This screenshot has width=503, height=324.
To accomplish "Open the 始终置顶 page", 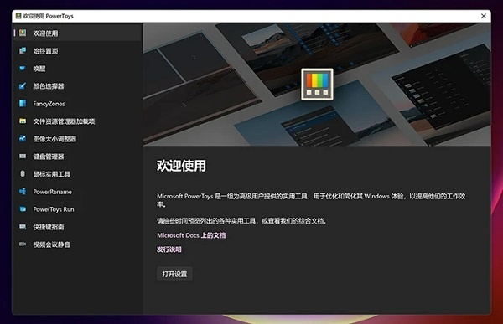I will click(77, 50).
